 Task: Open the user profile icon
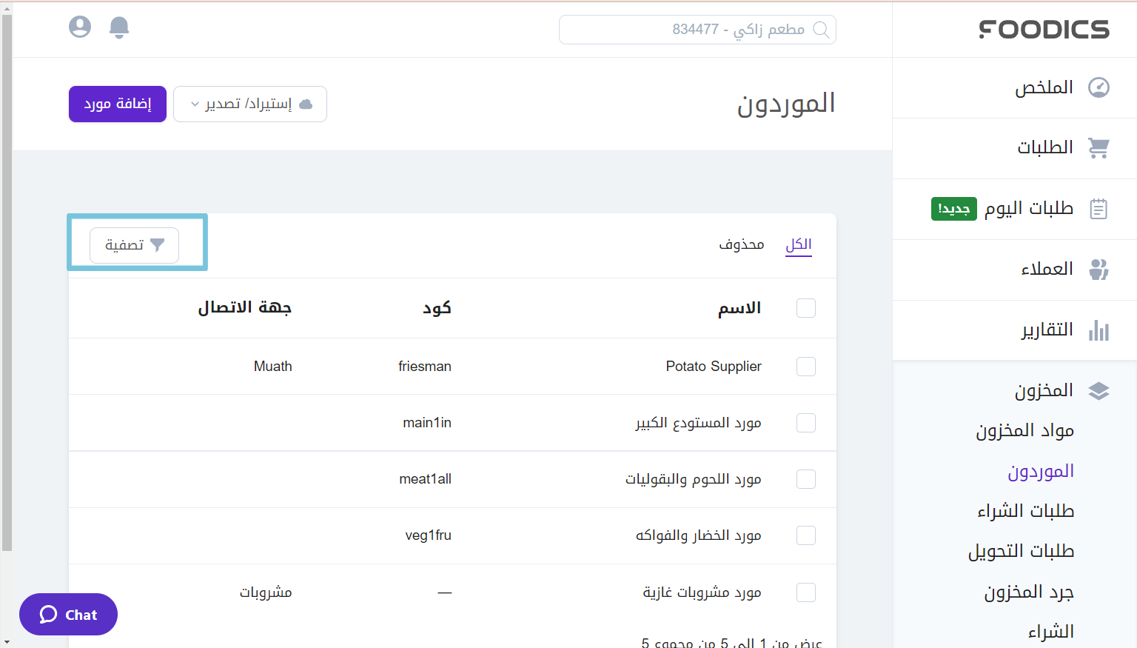click(79, 27)
